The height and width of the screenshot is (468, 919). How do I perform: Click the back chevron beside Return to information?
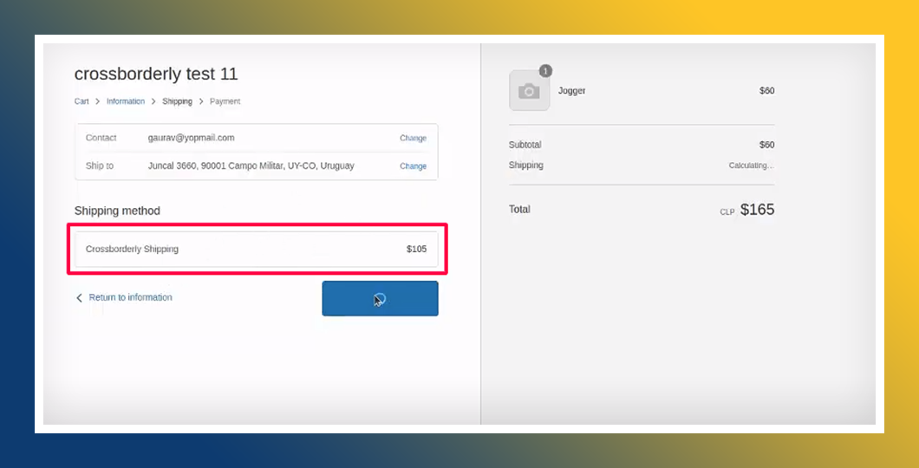pos(80,298)
